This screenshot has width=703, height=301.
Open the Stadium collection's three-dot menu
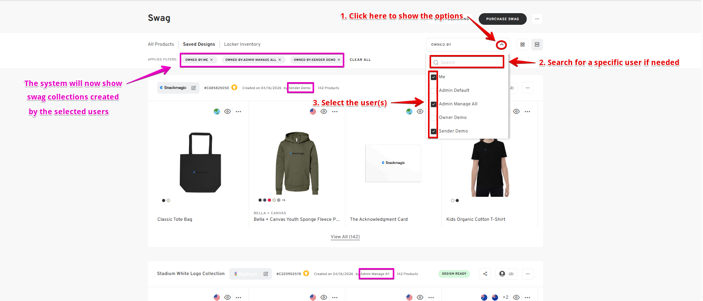click(x=528, y=274)
